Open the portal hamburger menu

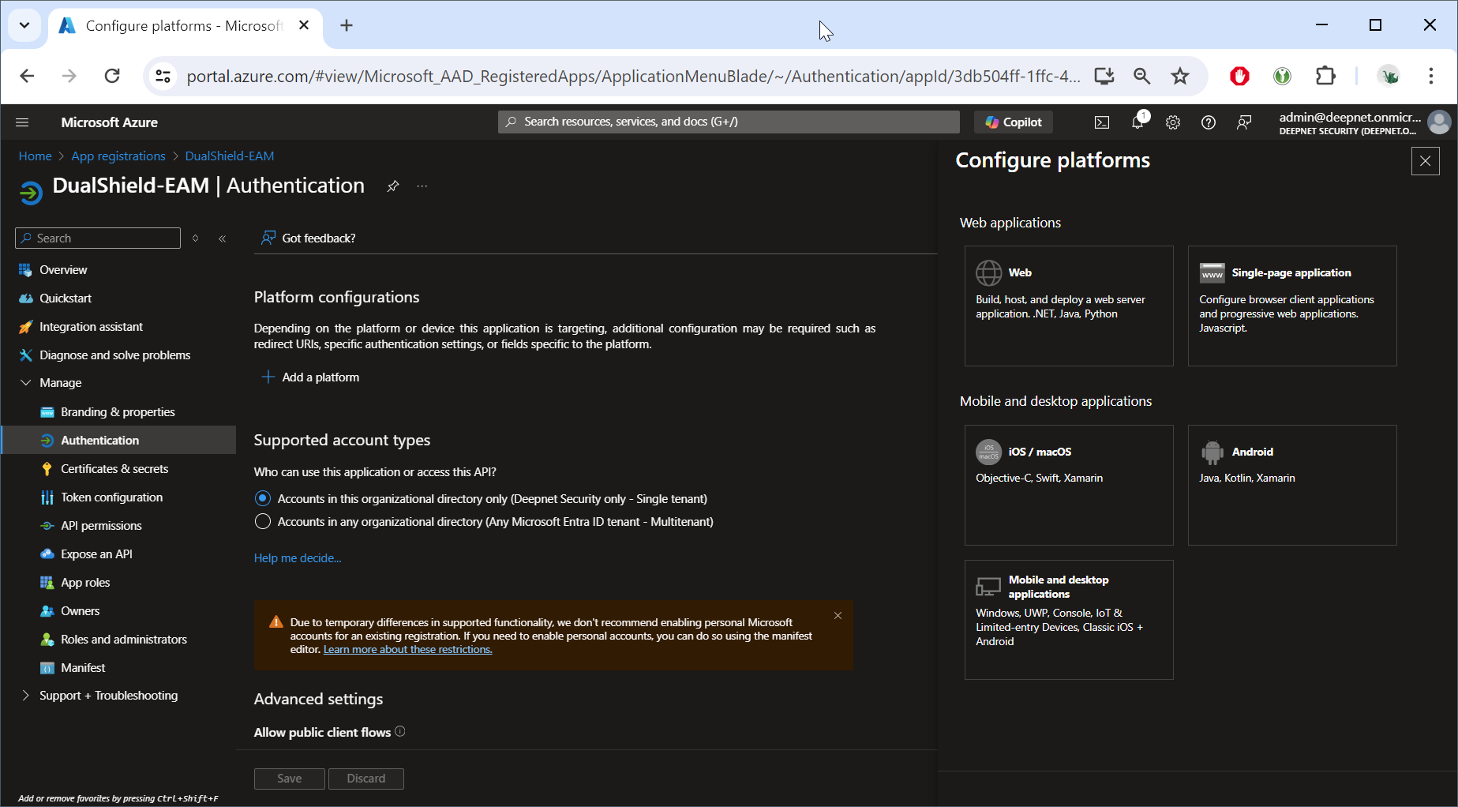(22, 122)
